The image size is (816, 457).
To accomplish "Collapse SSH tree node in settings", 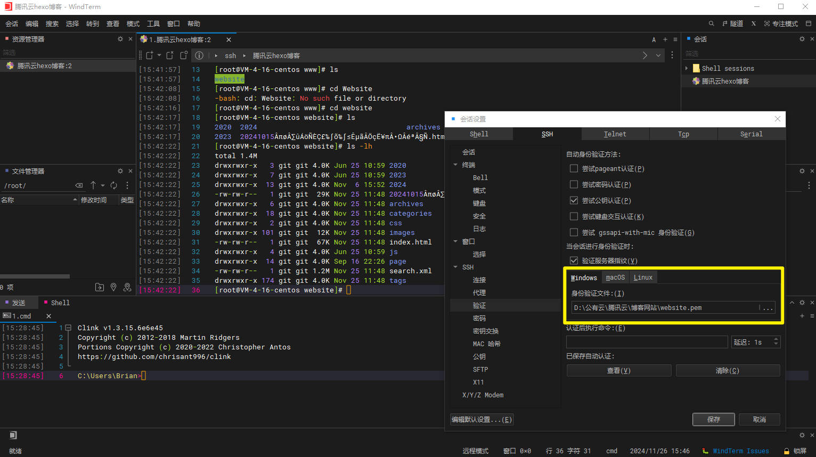I will [x=455, y=267].
